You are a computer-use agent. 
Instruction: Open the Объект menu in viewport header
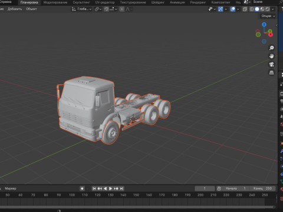31,9
